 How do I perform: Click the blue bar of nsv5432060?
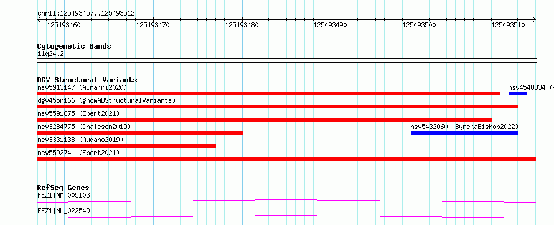[464, 133]
